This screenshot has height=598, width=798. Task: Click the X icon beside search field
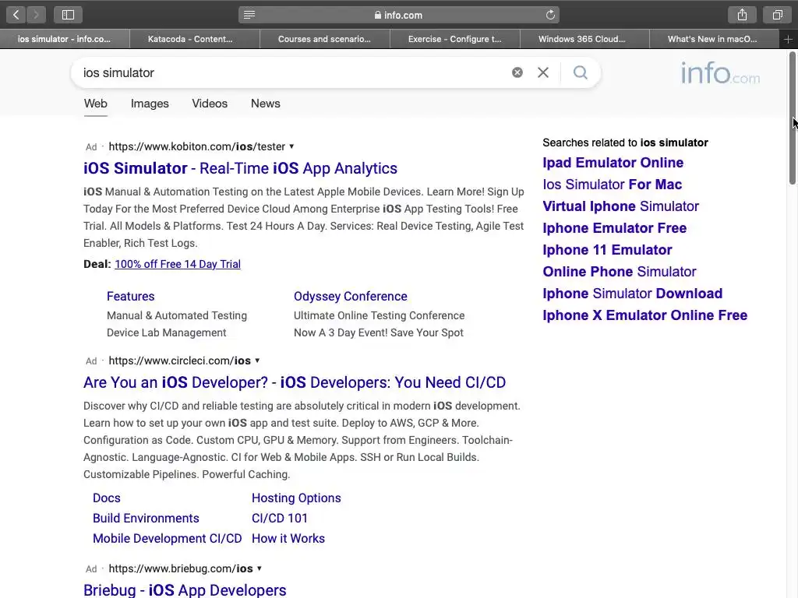point(543,72)
